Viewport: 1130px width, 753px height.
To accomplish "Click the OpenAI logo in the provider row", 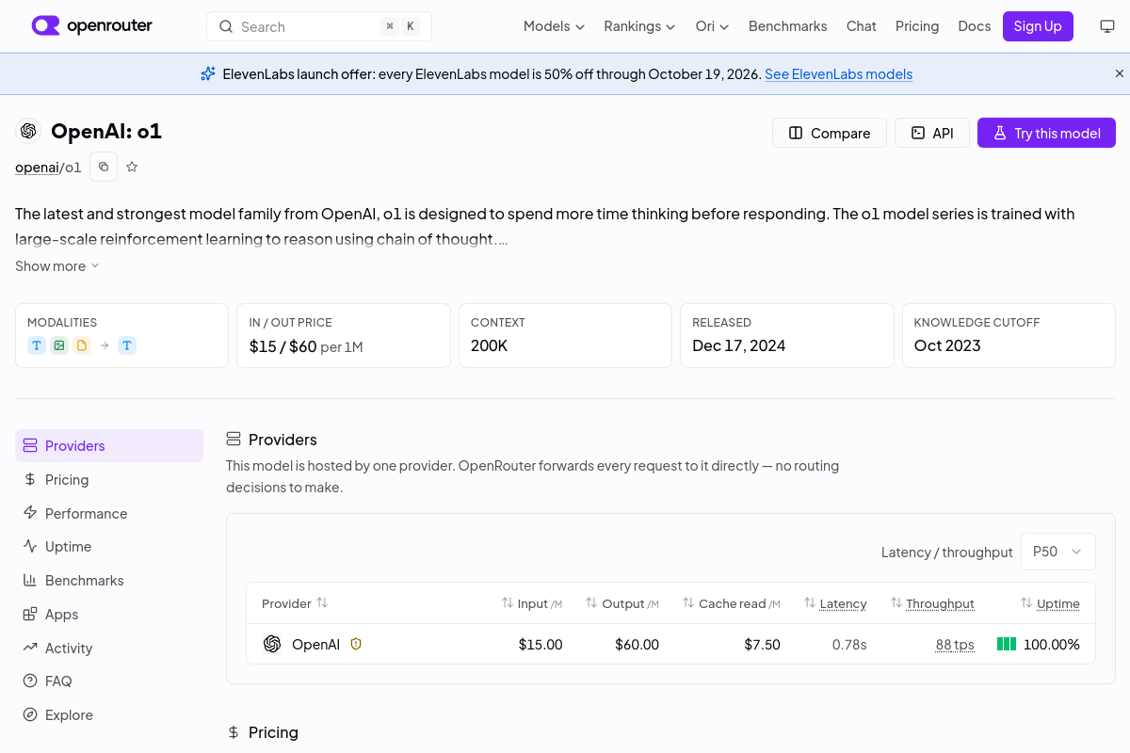I will (x=272, y=644).
